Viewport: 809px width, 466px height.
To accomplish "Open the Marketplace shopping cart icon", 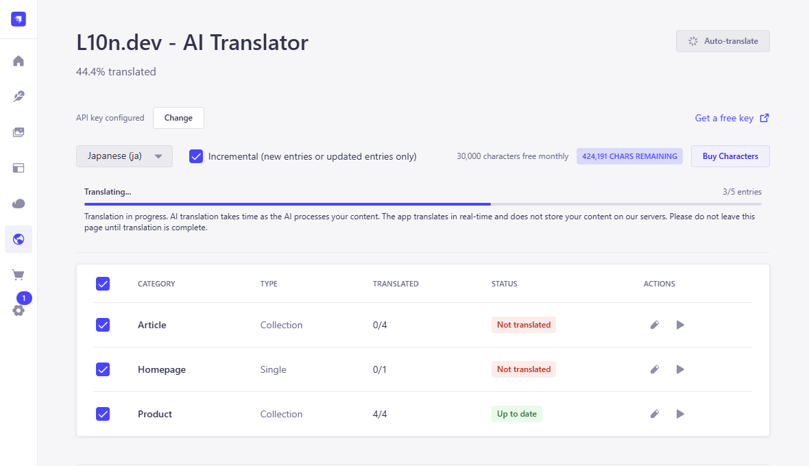I will click(x=19, y=274).
